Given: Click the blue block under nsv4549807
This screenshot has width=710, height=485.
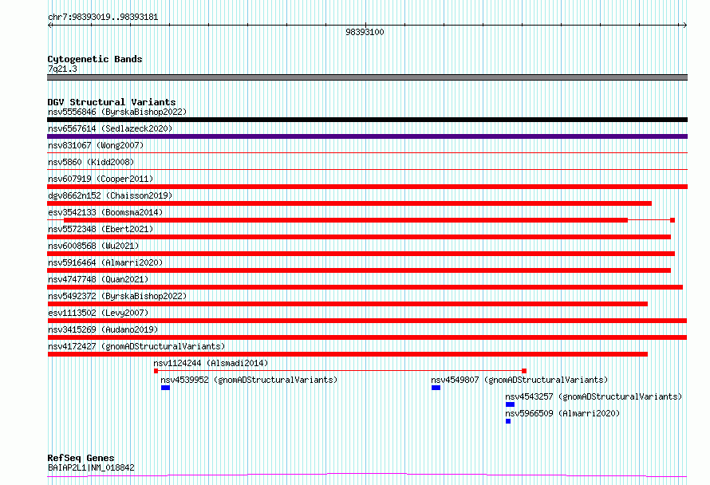Looking at the screenshot, I should click(x=436, y=388).
